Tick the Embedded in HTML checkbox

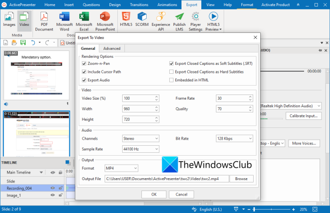point(171,80)
